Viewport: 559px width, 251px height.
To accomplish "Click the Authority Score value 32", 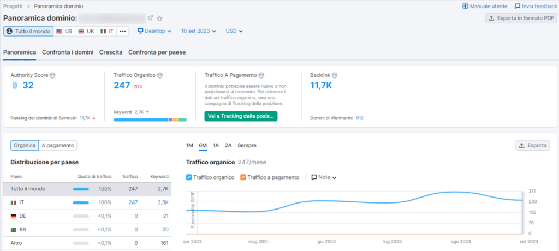I will tap(28, 86).
